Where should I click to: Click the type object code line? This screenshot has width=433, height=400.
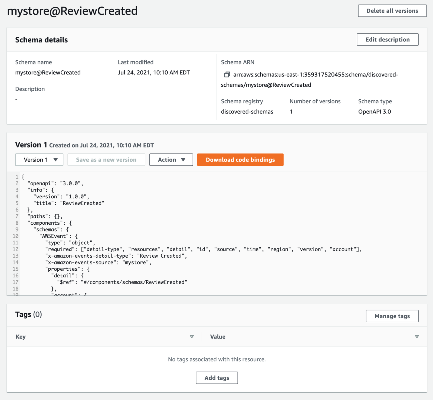[70, 243]
